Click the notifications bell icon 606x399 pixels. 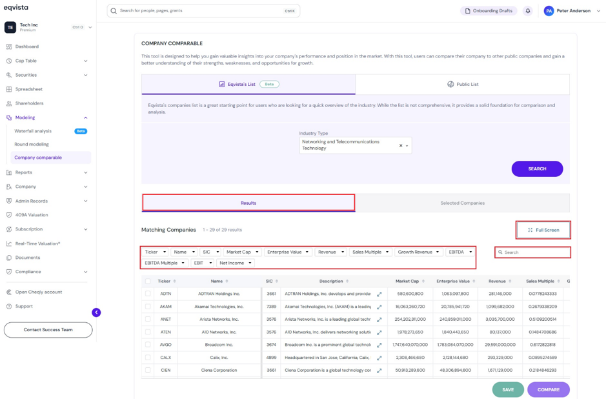527,11
